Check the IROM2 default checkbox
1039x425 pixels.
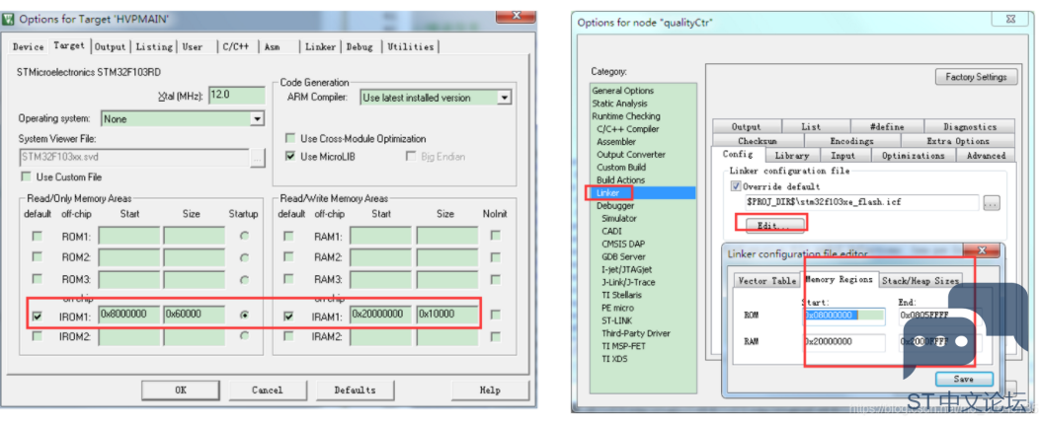pos(38,336)
